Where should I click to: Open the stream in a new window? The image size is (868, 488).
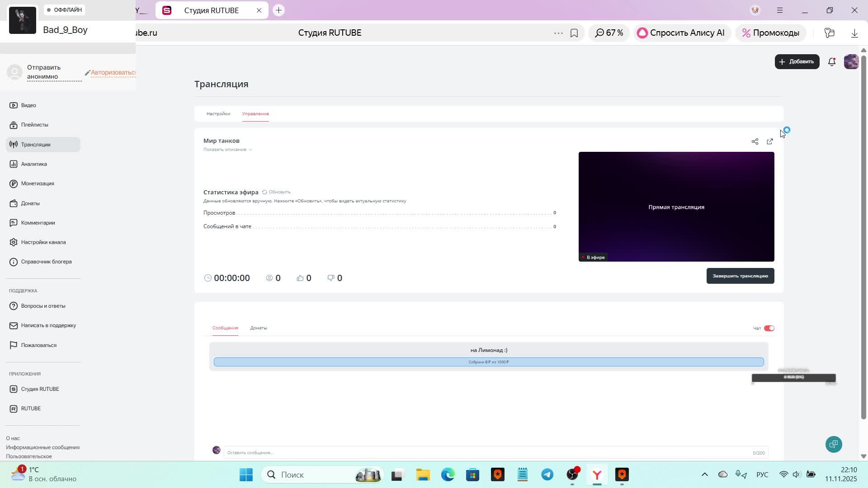(769, 141)
